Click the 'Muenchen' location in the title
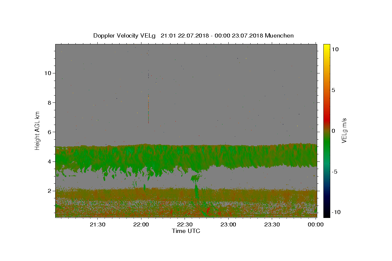The width and height of the screenshot is (392, 261). coord(279,36)
